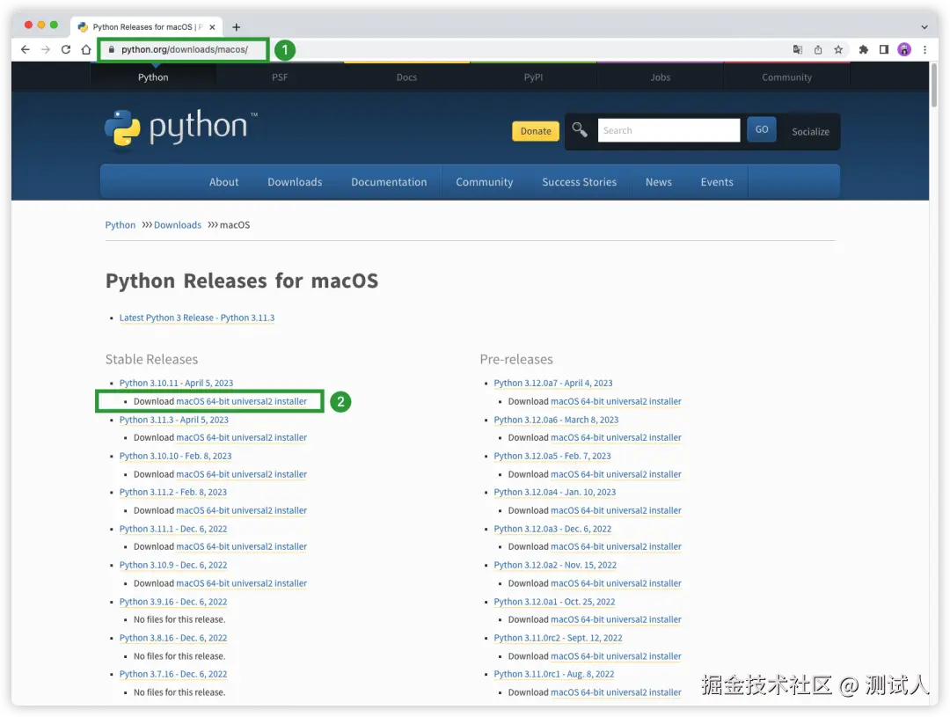The height and width of the screenshot is (717, 950).
Task: Click the Python breadcrumb link
Action: 121,225
